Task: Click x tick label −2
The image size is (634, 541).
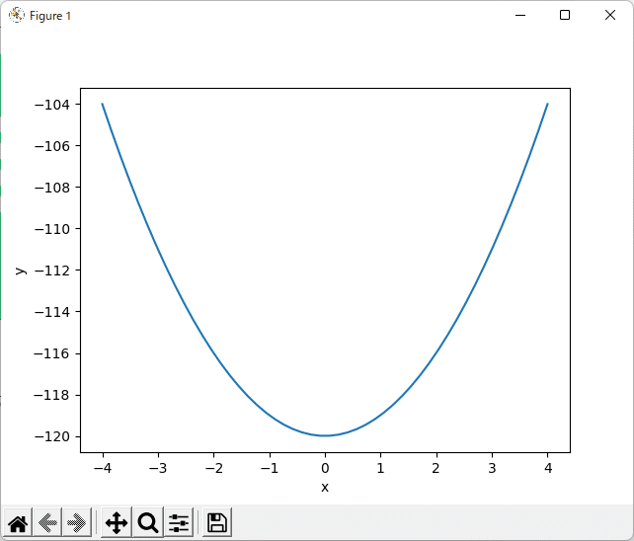Action: [x=214, y=468]
